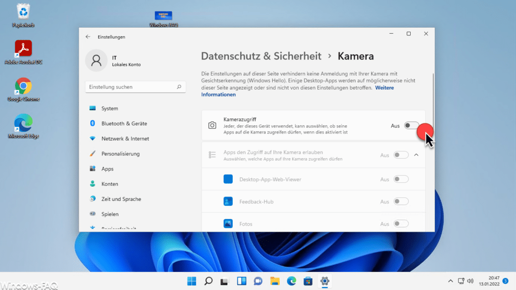Click the Desktop-App-Web-Viewer label
The image size is (516, 290).
point(270,179)
